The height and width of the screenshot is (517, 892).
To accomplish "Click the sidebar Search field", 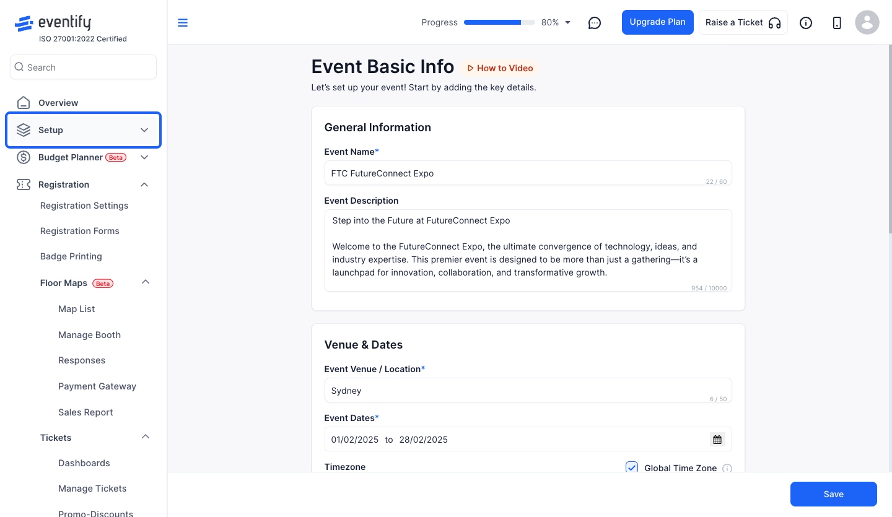I will coord(83,67).
